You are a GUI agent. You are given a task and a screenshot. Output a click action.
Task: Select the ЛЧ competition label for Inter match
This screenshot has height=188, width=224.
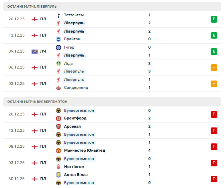43,51
